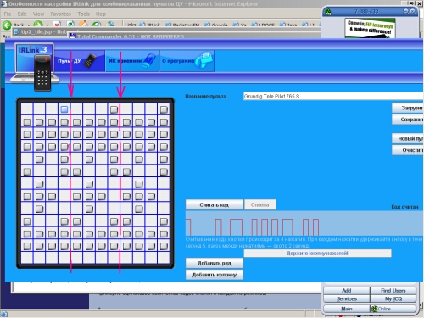Screen dimensions: 424x318
Task: Open the Edit menu in Internet Explorer
Action: 22,14
